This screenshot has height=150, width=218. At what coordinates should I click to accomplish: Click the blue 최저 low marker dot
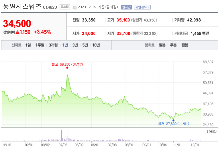click(x=173, y=120)
